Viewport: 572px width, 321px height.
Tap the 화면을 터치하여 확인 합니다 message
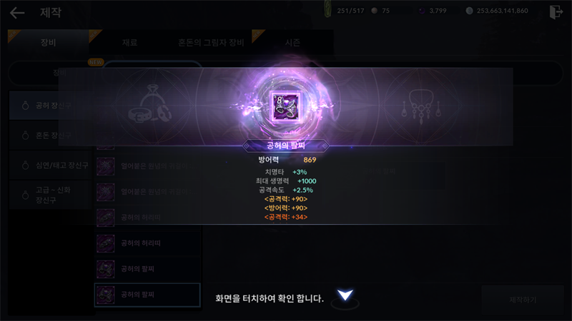270,298
